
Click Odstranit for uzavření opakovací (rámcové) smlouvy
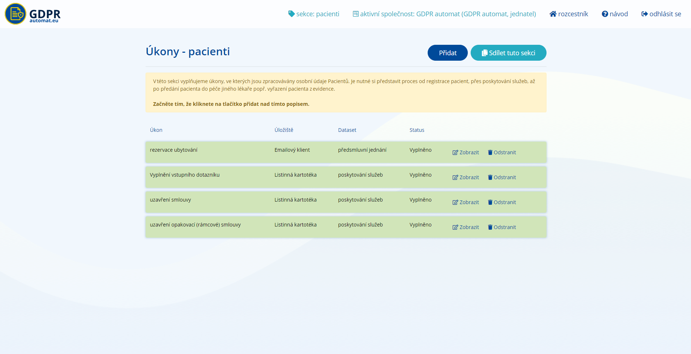coord(502,227)
